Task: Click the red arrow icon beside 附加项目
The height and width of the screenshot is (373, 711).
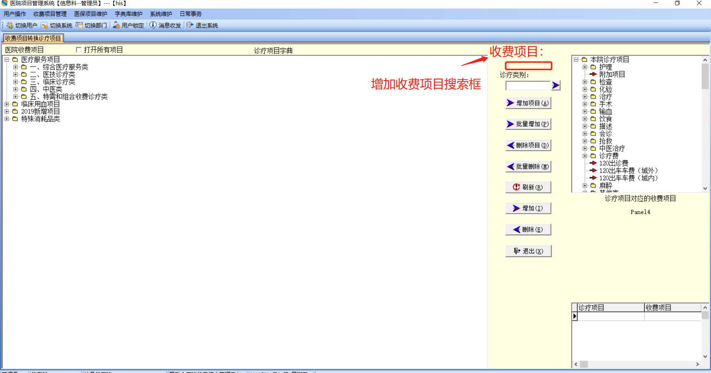Action: coord(593,74)
